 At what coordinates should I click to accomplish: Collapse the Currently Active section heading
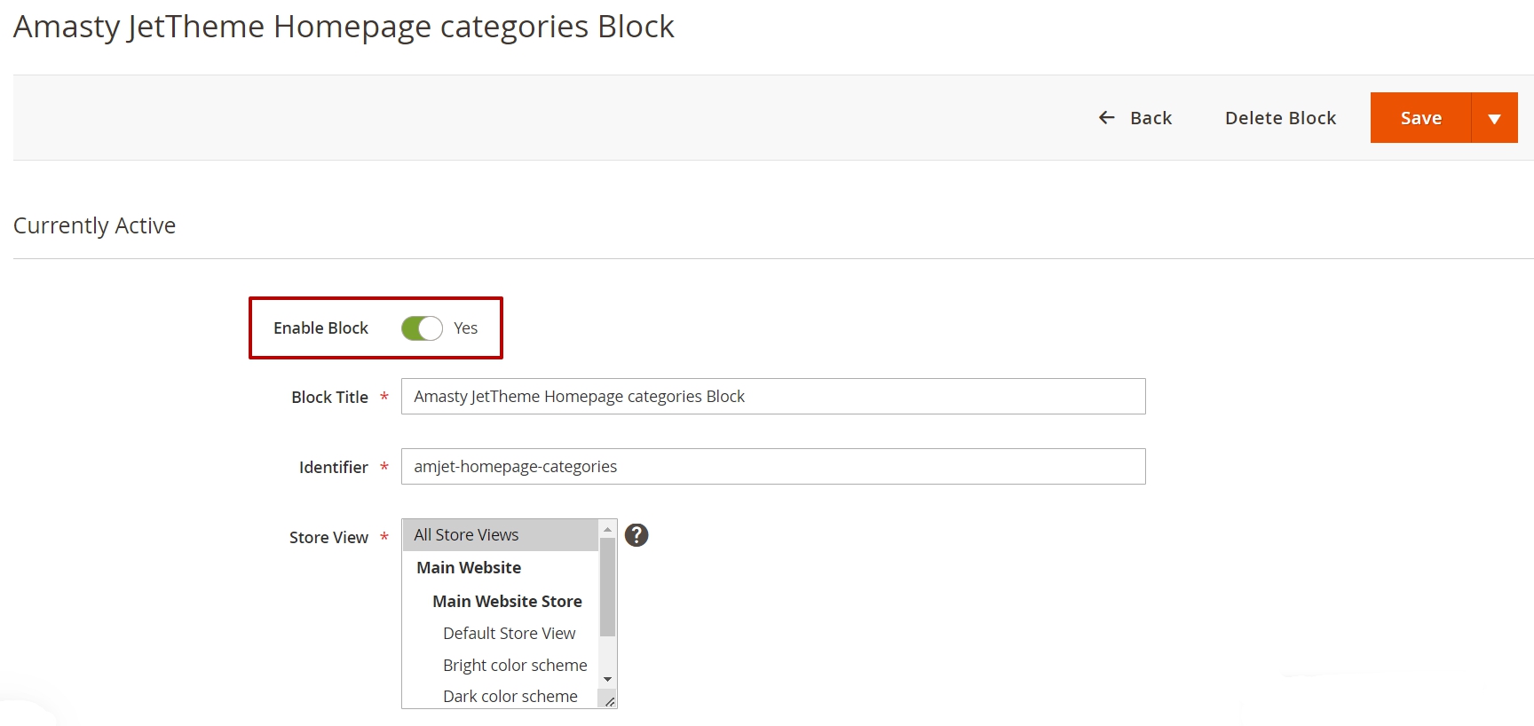click(94, 225)
